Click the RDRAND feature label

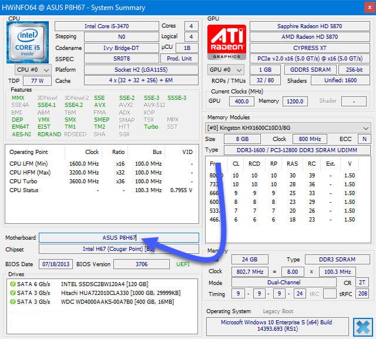point(49,135)
